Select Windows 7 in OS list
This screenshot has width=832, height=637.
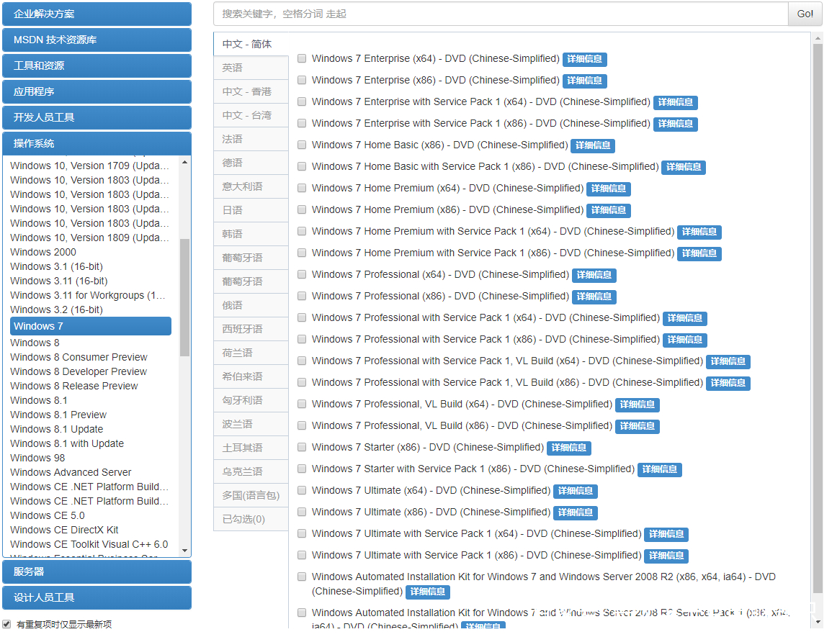click(91, 326)
